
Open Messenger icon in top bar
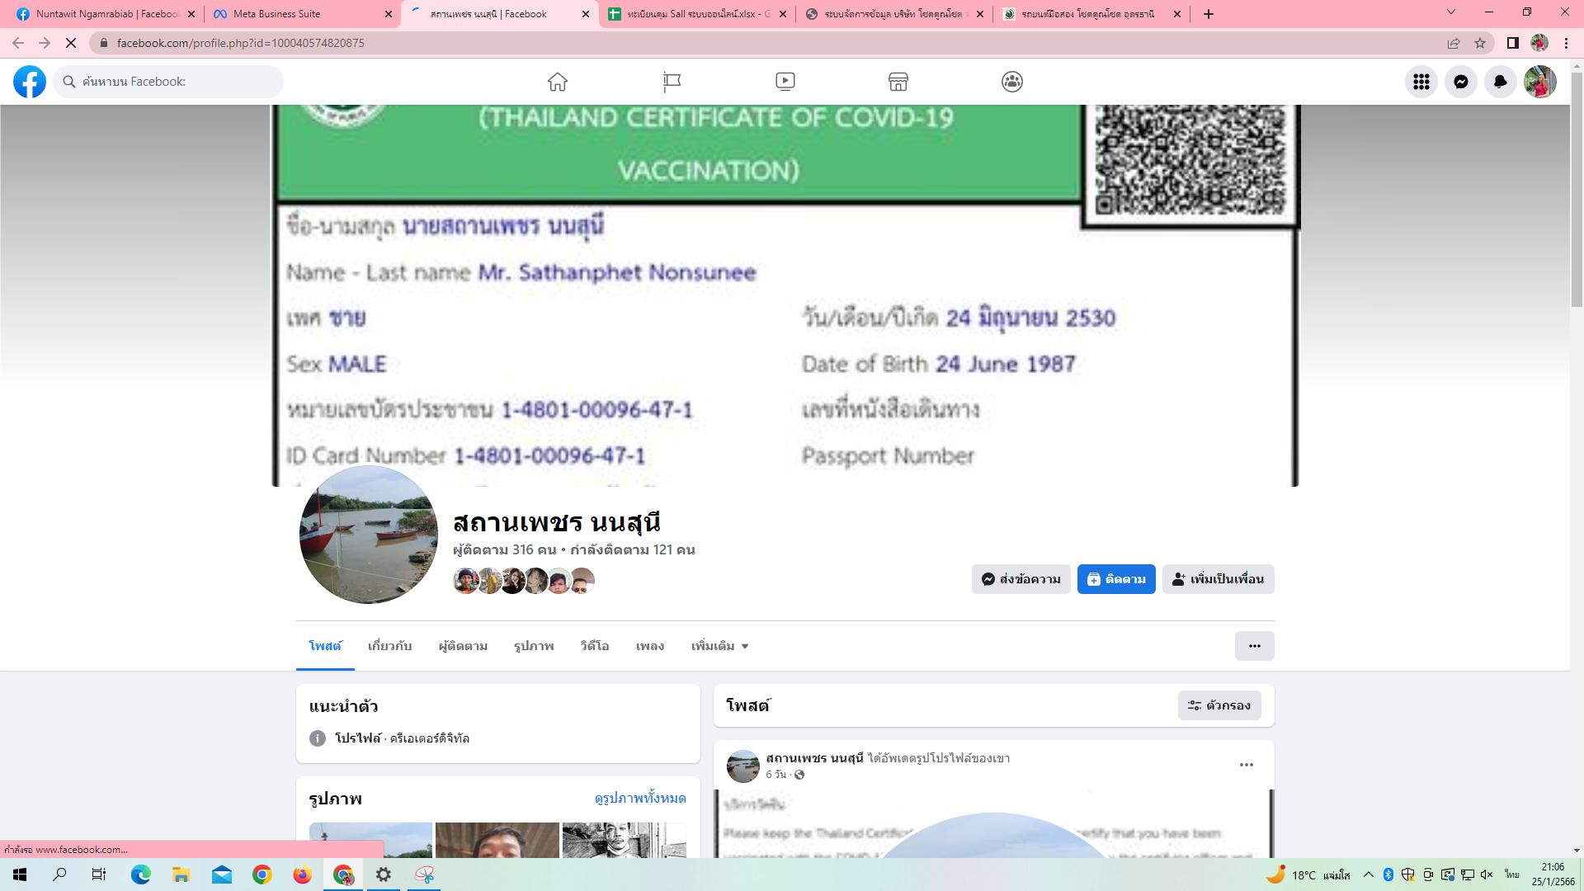pyautogui.click(x=1460, y=82)
